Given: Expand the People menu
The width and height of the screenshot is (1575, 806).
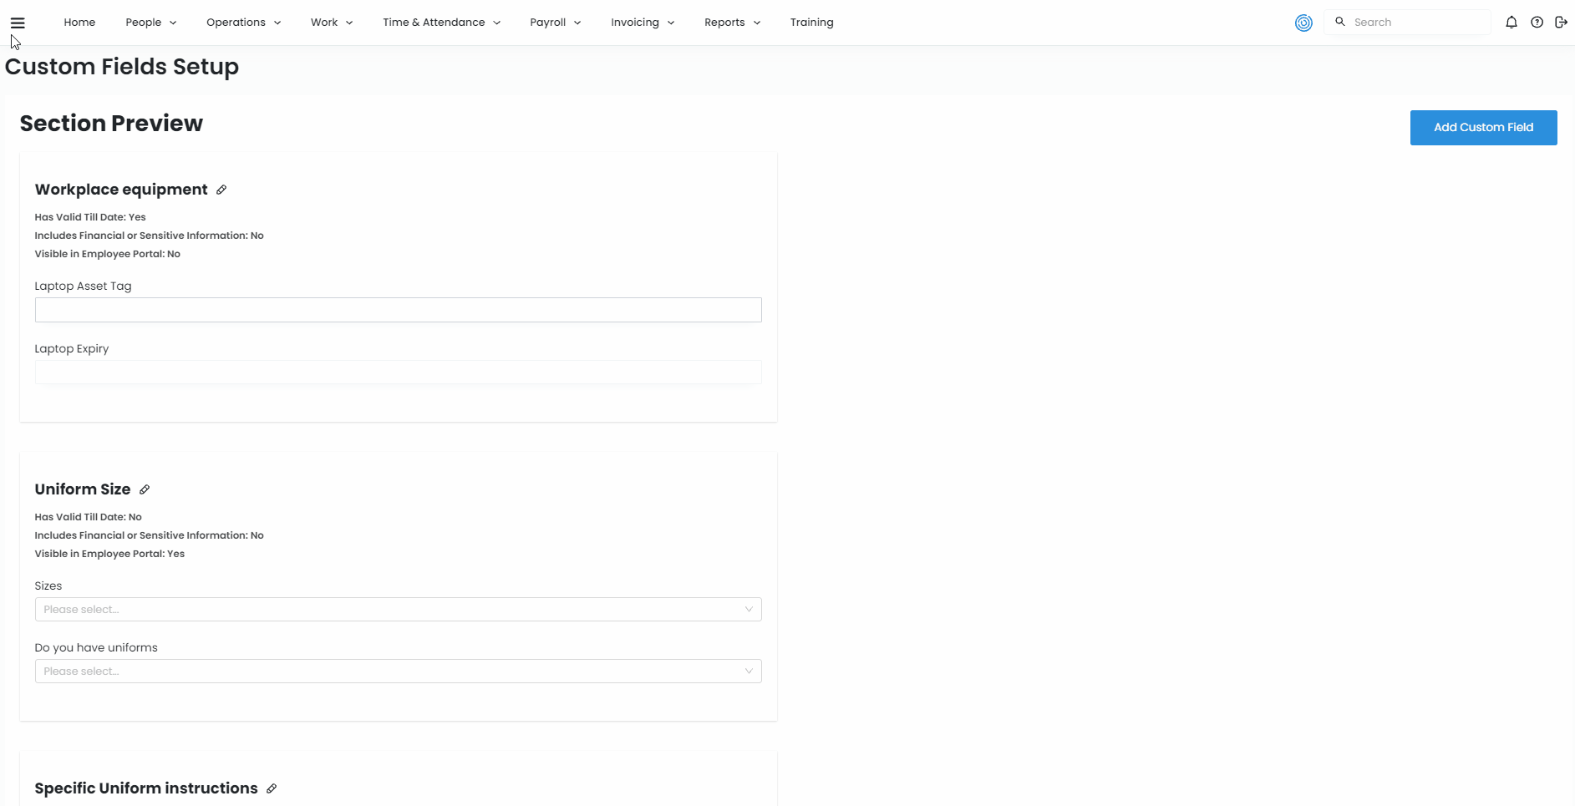Looking at the screenshot, I should pos(150,23).
